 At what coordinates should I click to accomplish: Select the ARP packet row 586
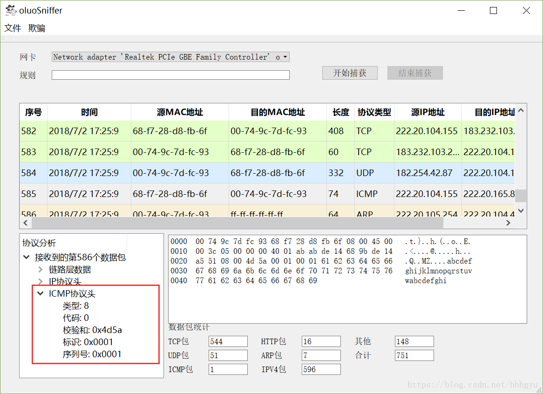(x=267, y=211)
